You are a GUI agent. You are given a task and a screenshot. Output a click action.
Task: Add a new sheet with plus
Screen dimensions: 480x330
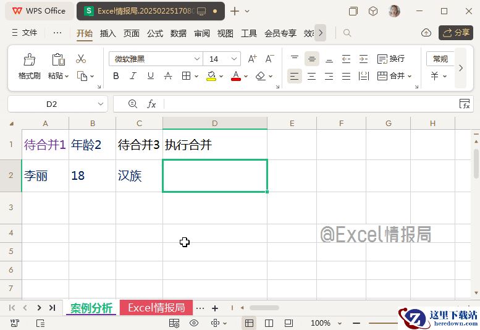tap(215, 308)
